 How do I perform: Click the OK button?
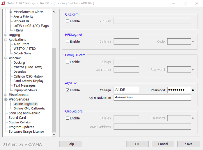(x=137, y=144)
